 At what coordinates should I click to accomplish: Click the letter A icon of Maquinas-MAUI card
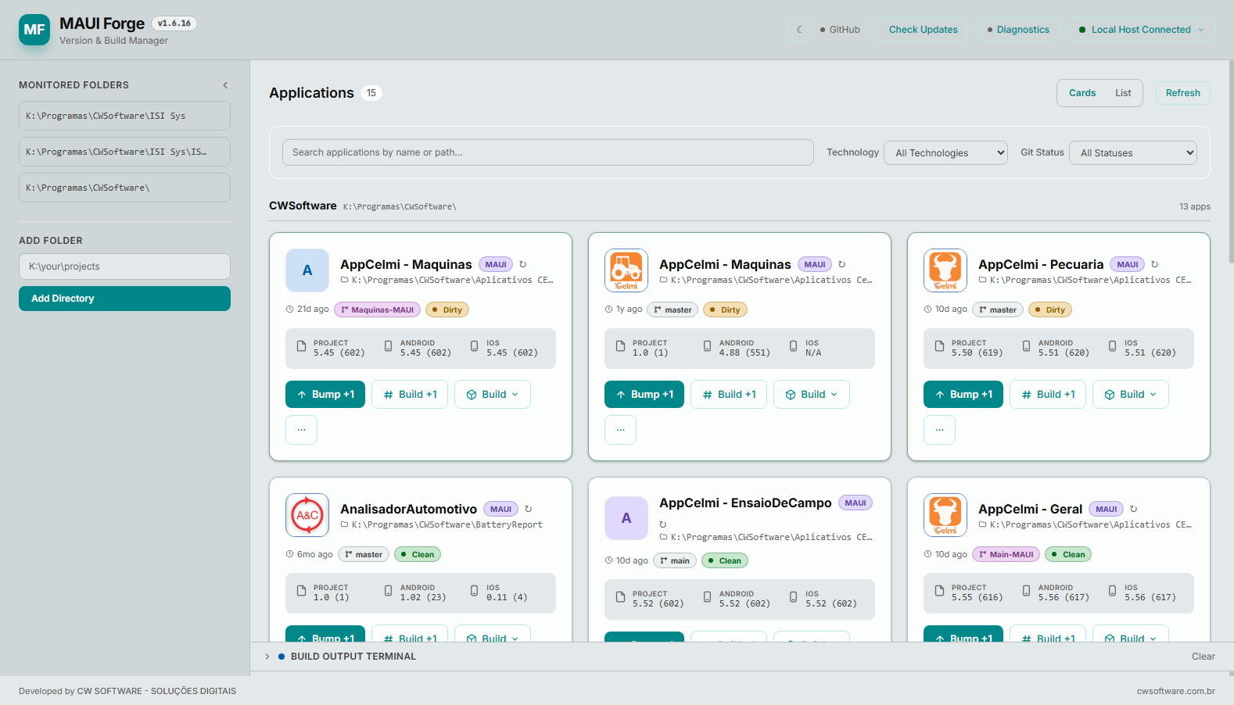[x=307, y=270]
